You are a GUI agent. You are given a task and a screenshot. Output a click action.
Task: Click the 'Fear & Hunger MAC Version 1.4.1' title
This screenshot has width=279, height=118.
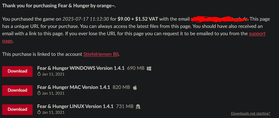[x=73, y=87]
